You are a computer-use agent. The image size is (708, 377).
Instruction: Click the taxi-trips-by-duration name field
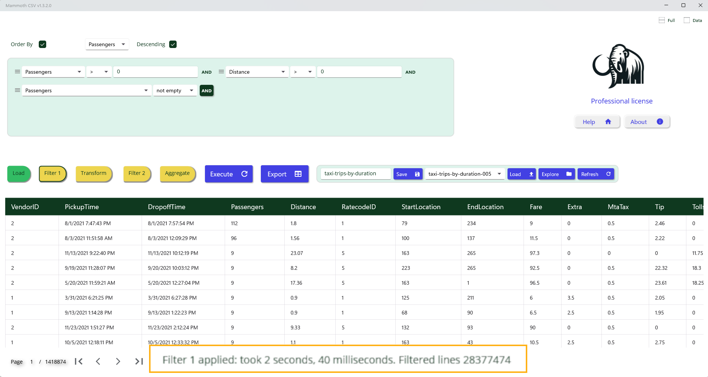tap(355, 173)
